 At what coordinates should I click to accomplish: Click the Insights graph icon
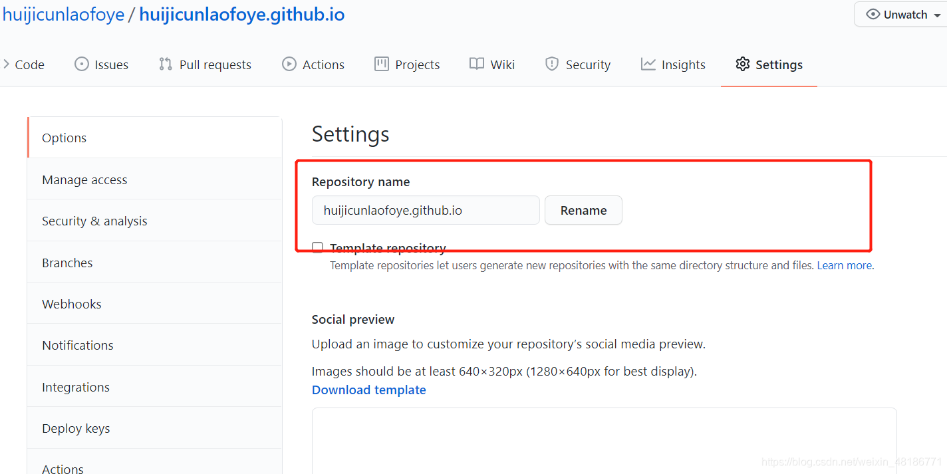[x=648, y=64]
